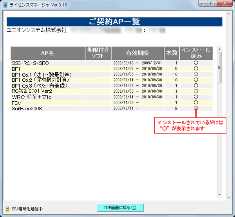Viewport: 235px width, 217px height.
Task: Click the インストール済み column header
Action: point(196,53)
